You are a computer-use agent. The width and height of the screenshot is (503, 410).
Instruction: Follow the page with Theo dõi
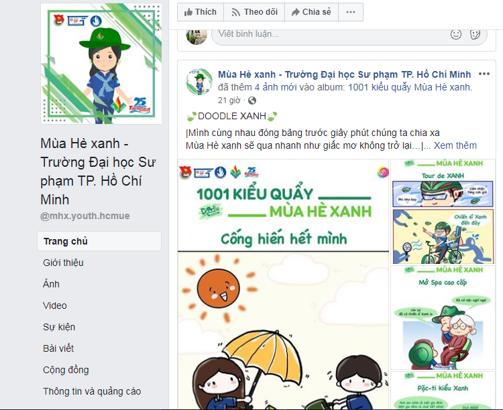pos(254,12)
